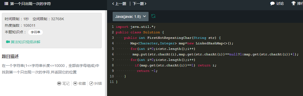303x96 pixels.
Task: Click the list icon beside the problem title
Action: tap(6, 3)
